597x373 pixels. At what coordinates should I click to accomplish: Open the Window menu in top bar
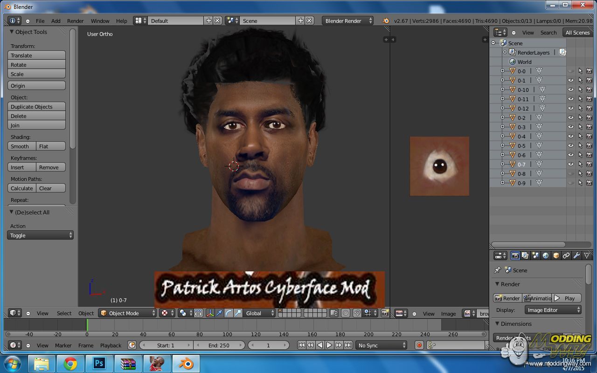click(100, 21)
